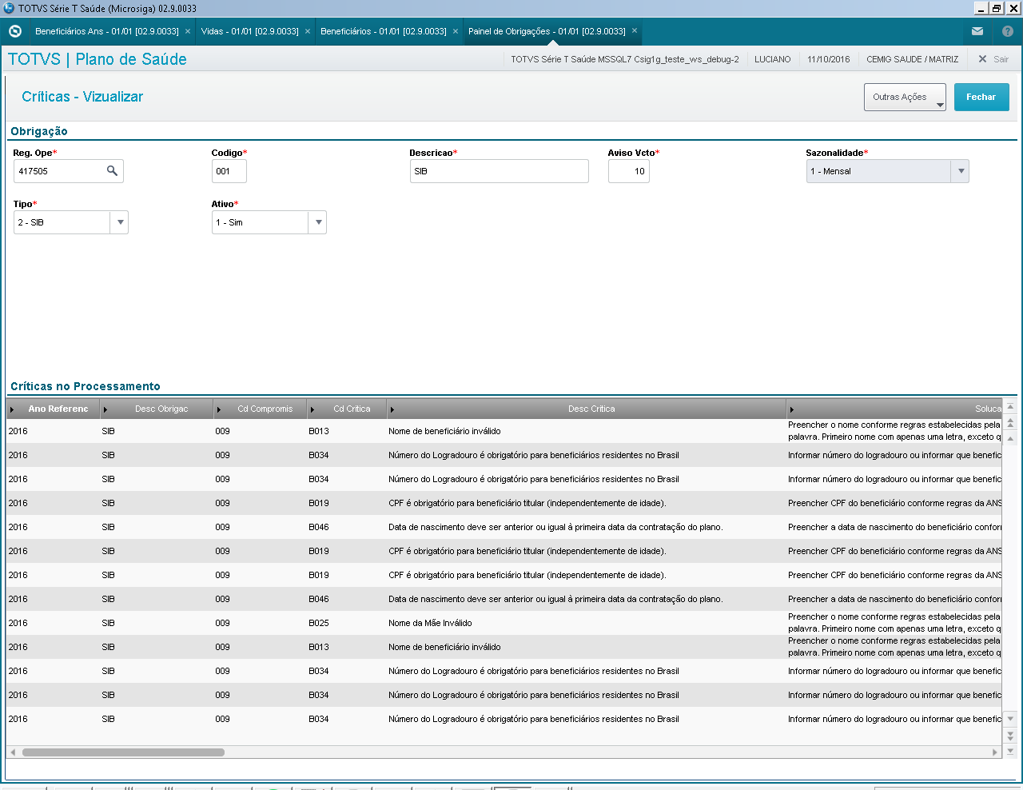
Task: Page down with the double down arrow
Action: tap(1010, 735)
